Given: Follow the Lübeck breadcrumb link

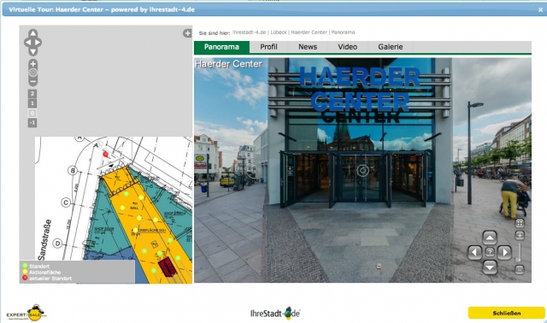Looking at the screenshot, I should (x=279, y=32).
